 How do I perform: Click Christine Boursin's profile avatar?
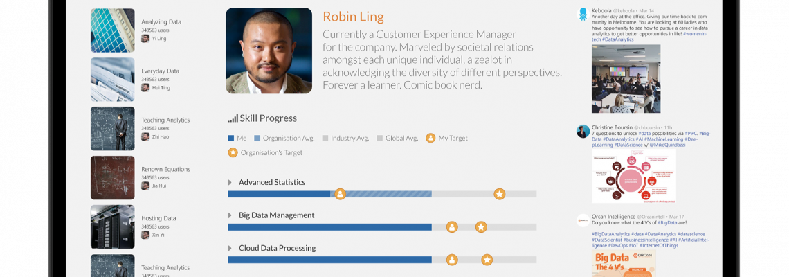point(583,132)
